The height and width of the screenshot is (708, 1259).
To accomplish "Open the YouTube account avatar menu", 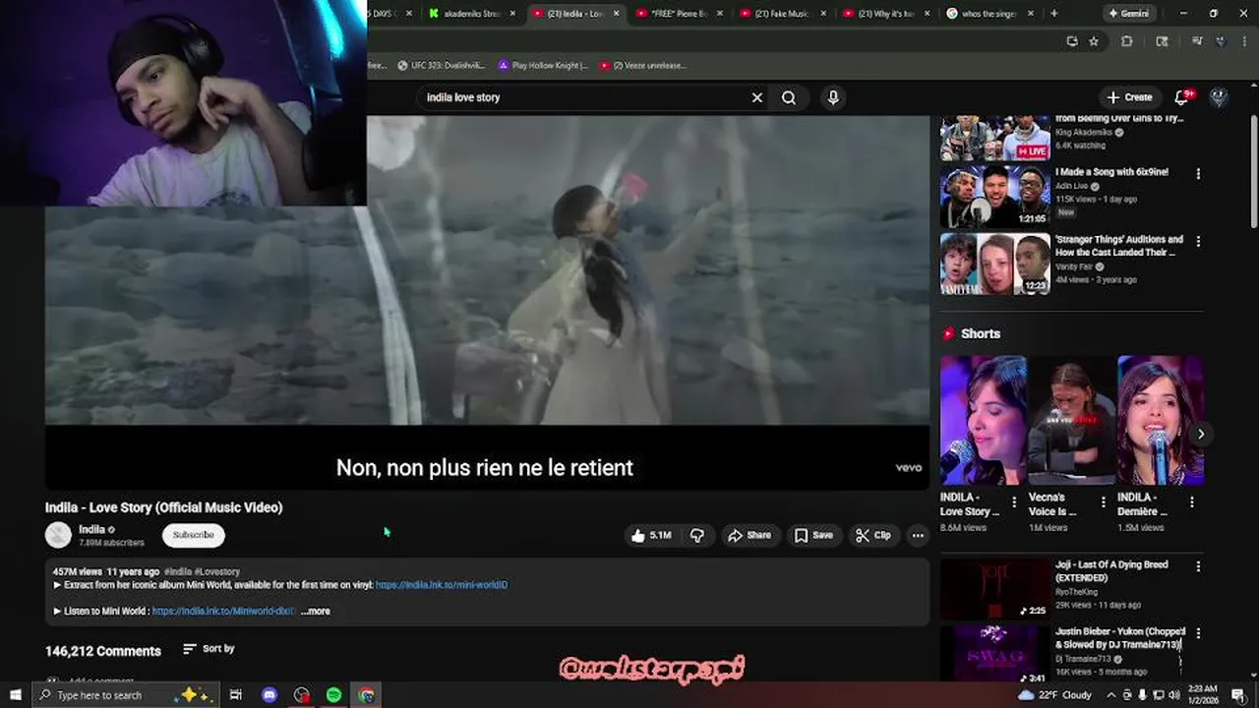I will click(x=1218, y=97).
